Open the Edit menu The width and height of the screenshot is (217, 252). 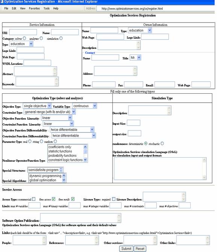point(14,8)
